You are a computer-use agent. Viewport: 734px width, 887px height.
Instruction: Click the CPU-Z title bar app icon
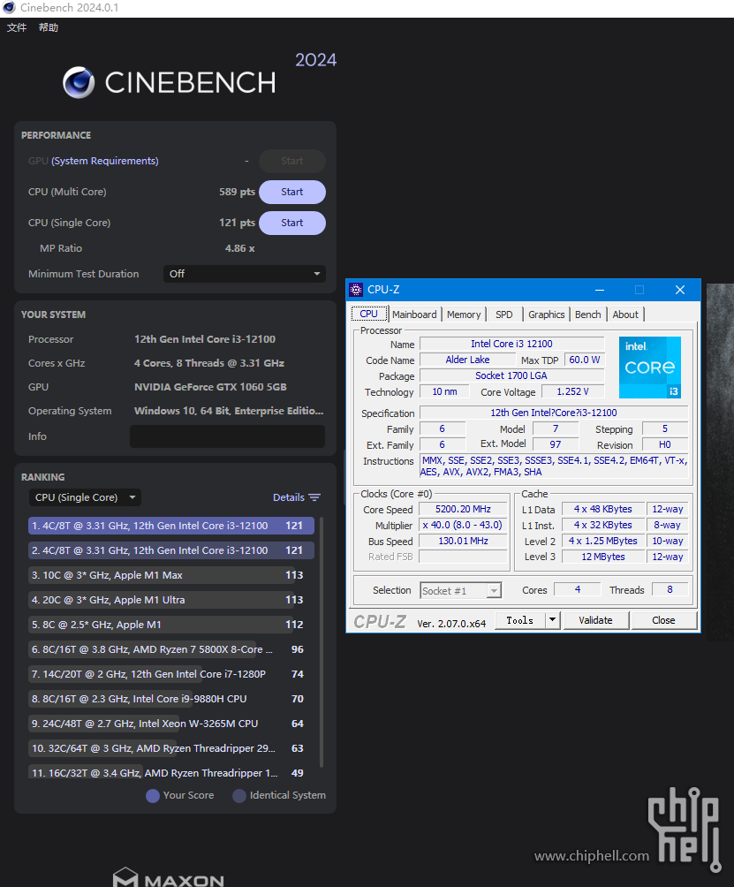[x=356, y=290]
